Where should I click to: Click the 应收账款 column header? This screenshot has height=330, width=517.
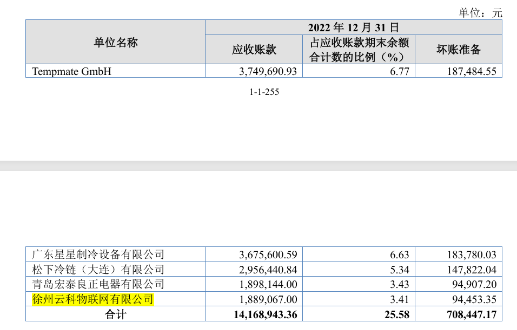coord(254,49)
